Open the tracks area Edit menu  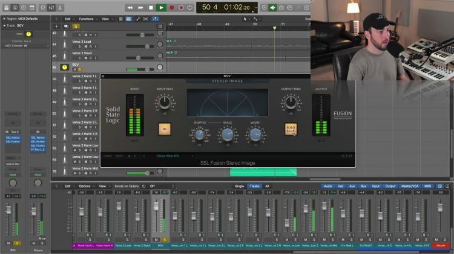(68, 19)
